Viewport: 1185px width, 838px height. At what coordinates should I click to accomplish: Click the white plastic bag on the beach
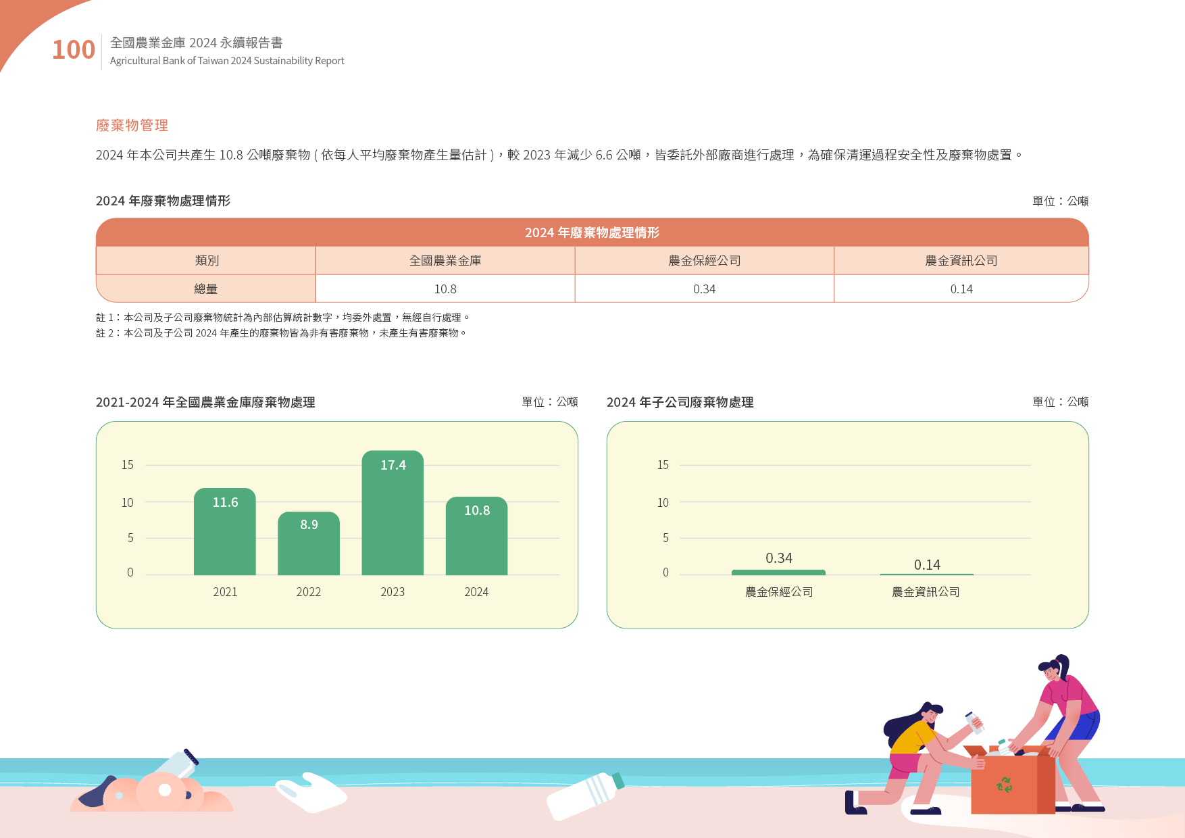click(311, 793)
